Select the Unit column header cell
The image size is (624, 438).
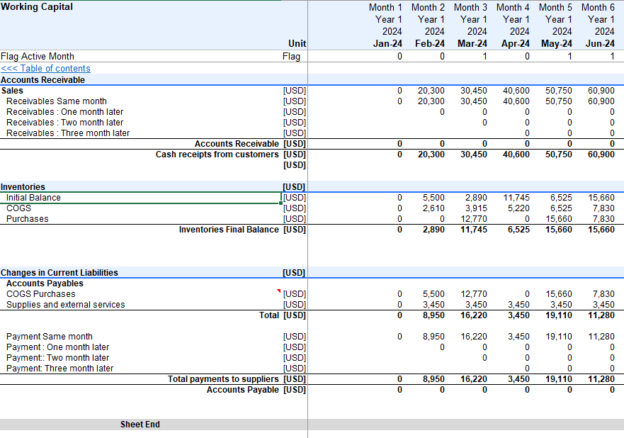(297, 44)
